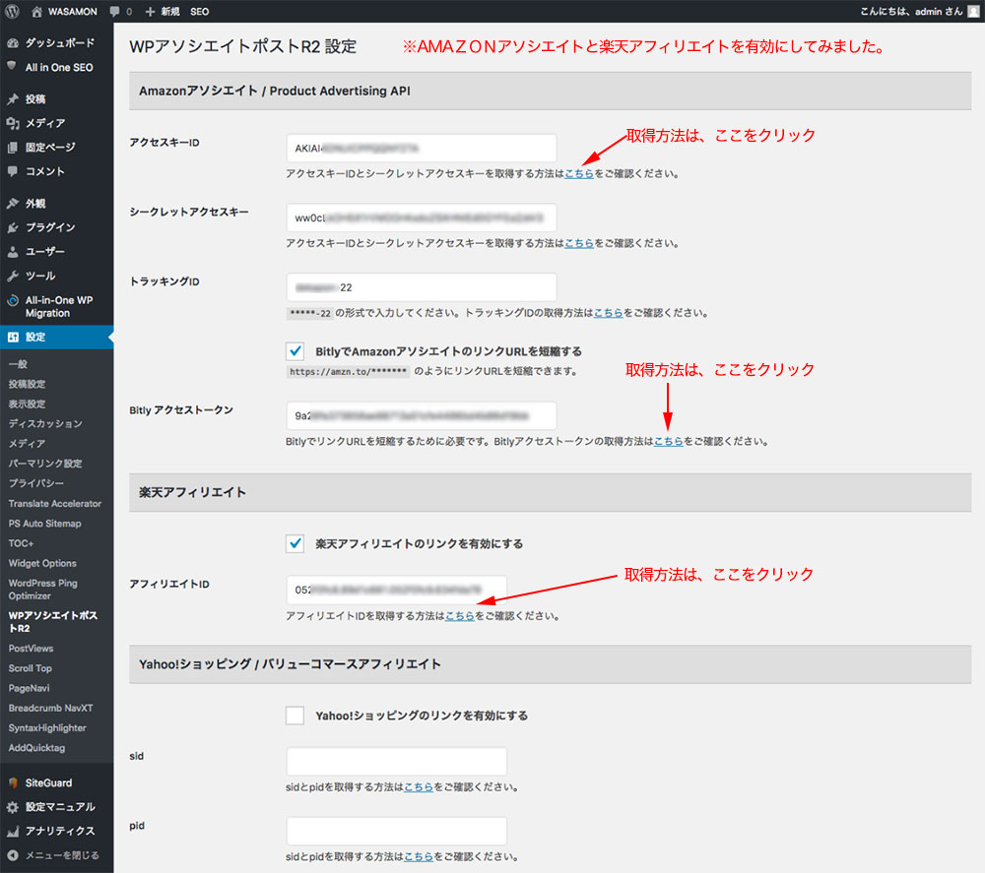Click こちら link under the sid field
The height and width of the screenshot is (873, 985).
click(419, 787)
